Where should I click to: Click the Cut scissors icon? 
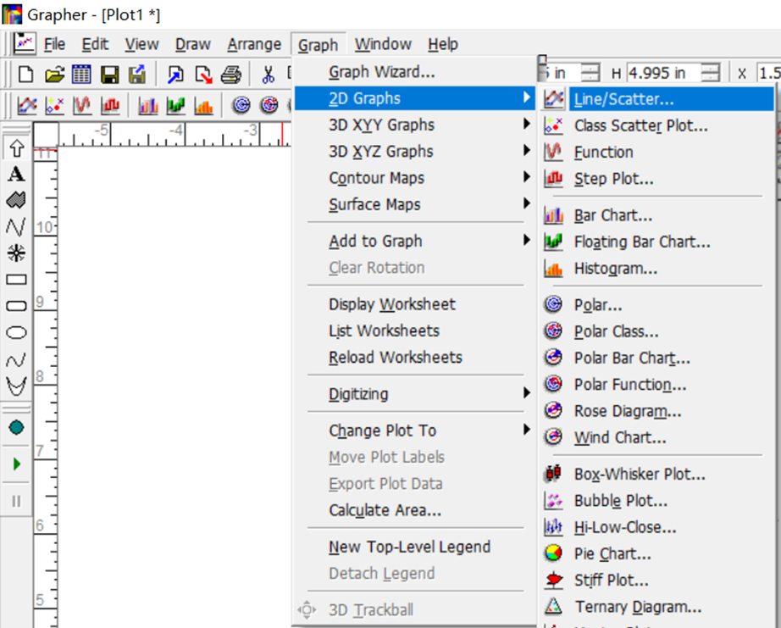(x=268, y=75)
